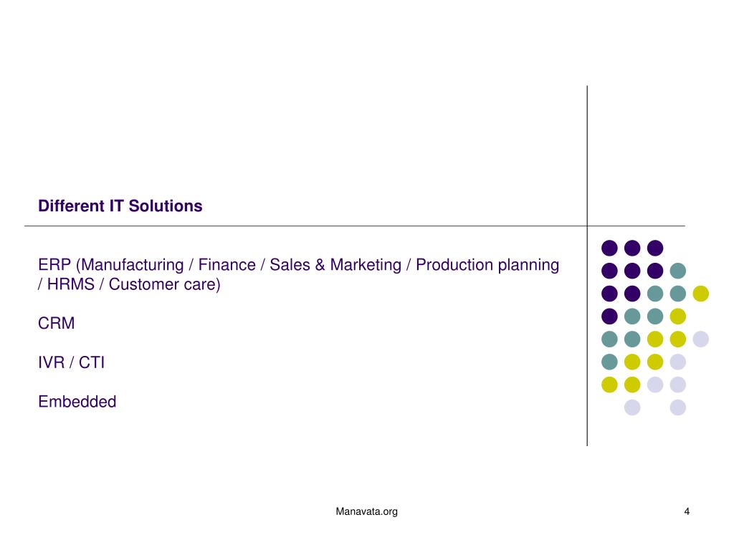This screenshot has width=734, height=550.
Task: Click the Different IT Solutions title
Action: click(x=120, y=206)
